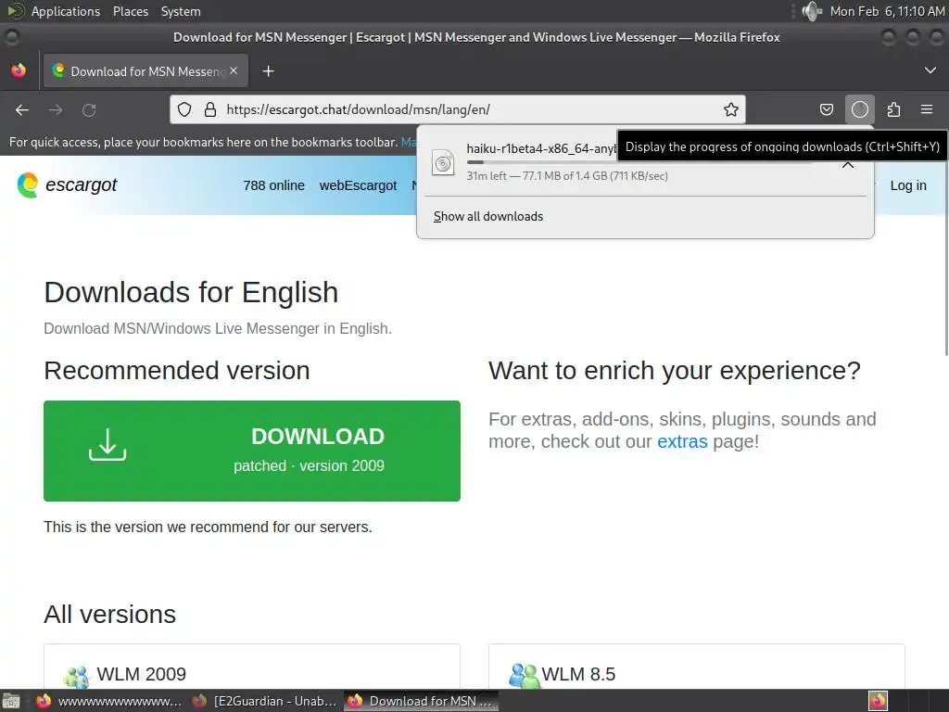
Task: Close the Download for MSN Messenger tab
Action: [x=234, y=70]
